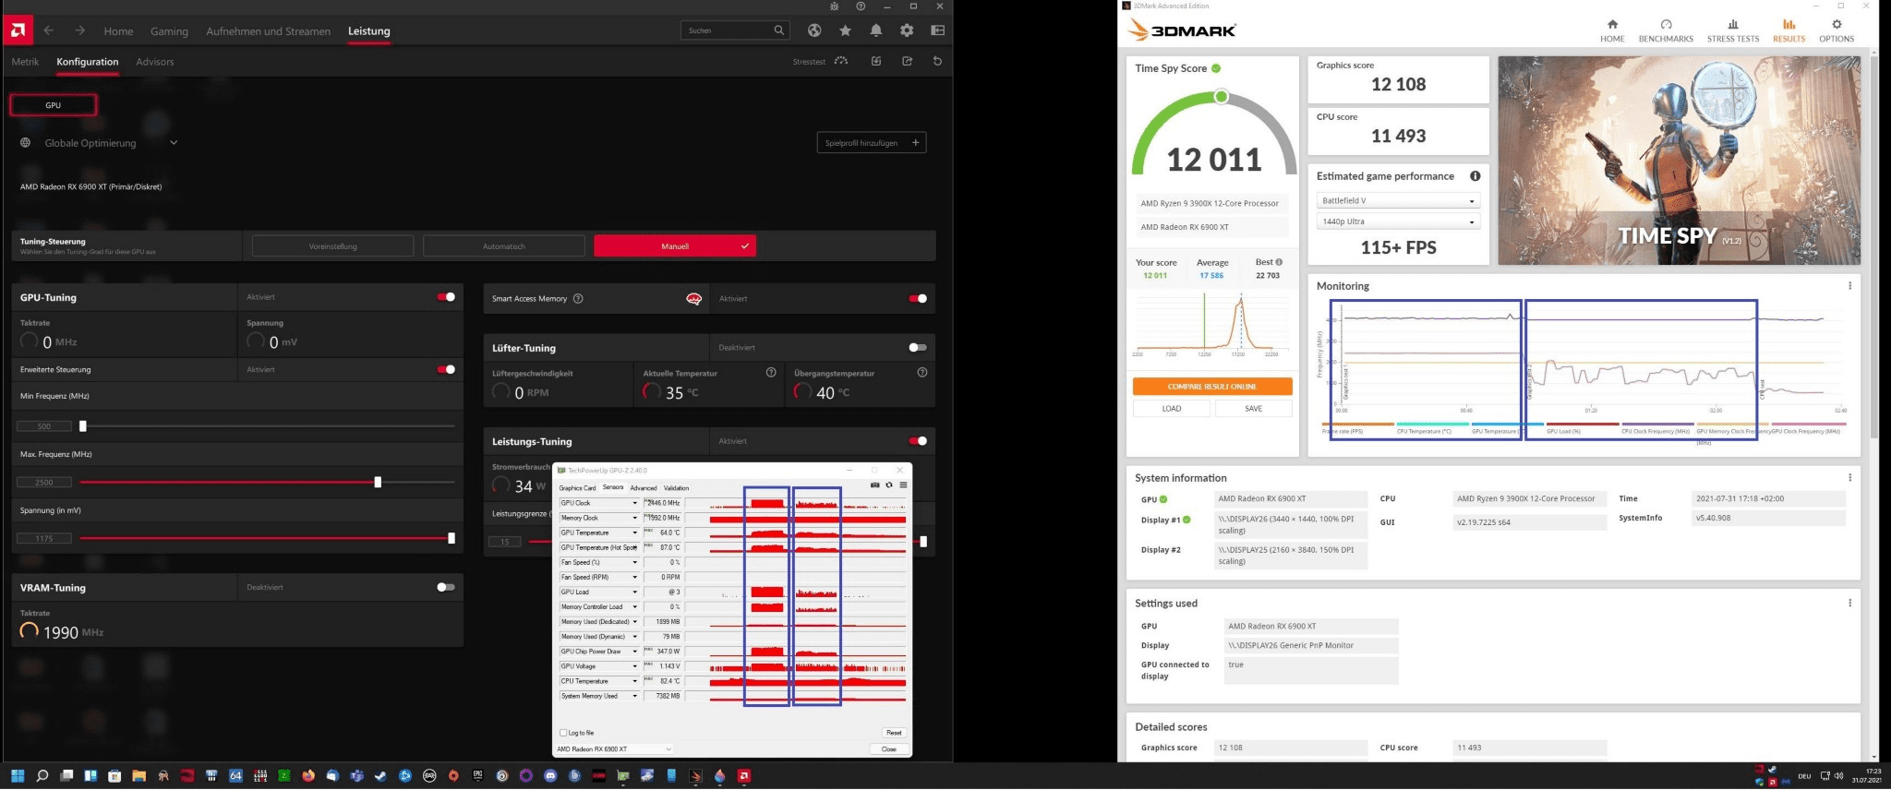The width and height of the screenshot is (1891, 790).
Task: Click the forward arrow in Radeon Software
Action: pos(80,30)
